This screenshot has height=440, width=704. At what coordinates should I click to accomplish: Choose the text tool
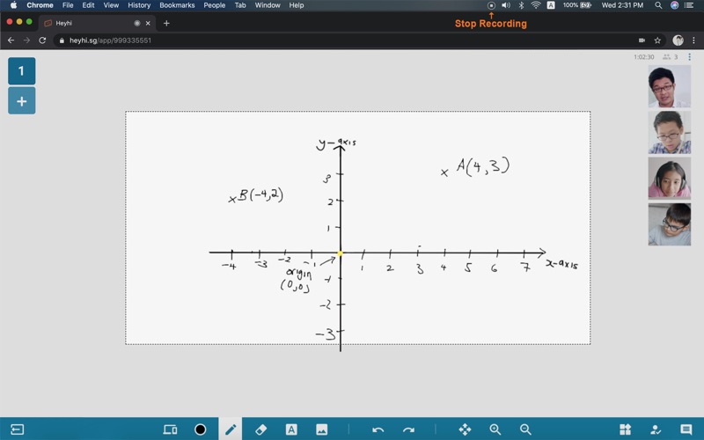(x=291, y=429)
